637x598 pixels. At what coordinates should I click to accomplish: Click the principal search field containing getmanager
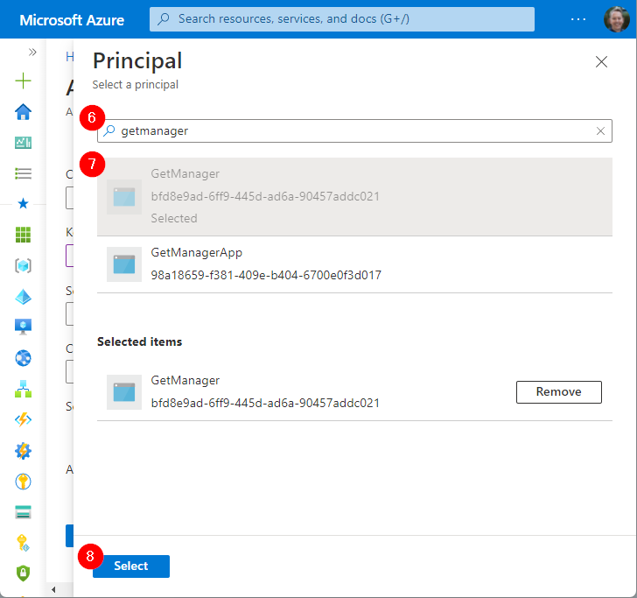(354, 131)
